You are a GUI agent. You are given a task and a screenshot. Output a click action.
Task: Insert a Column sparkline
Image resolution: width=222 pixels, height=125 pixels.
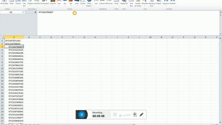(102, 2)
